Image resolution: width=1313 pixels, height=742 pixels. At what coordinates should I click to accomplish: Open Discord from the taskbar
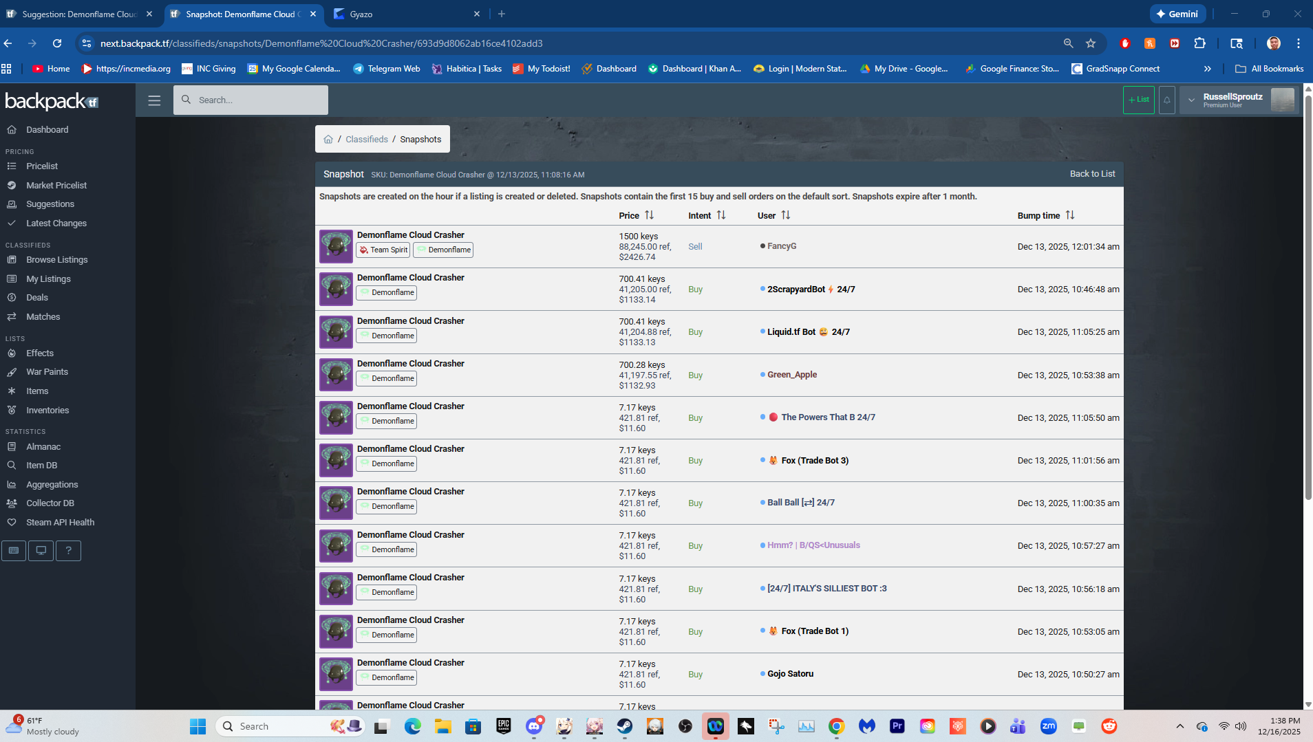[x=534, y=726]
